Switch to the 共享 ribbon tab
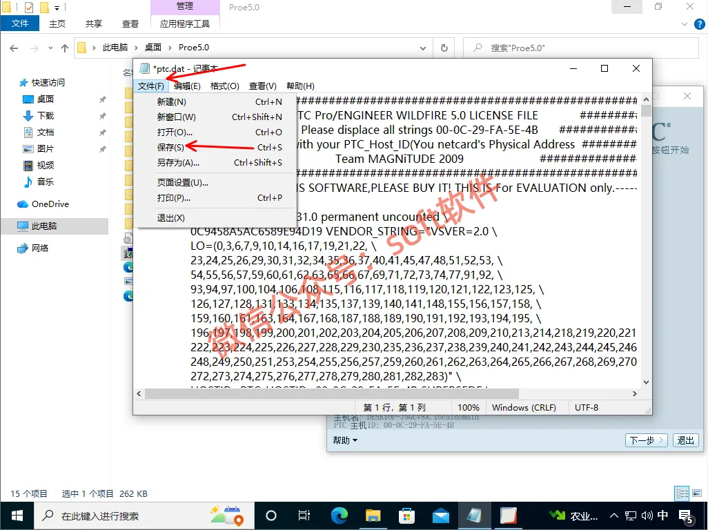 (x=93, y=23)
